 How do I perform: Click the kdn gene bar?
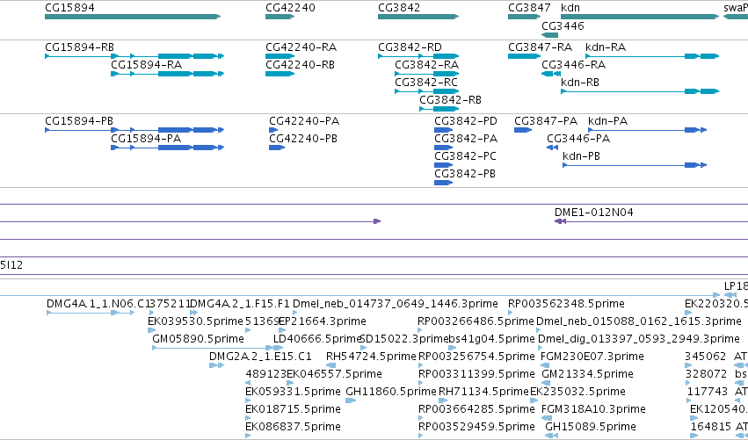tap(640, 17)
